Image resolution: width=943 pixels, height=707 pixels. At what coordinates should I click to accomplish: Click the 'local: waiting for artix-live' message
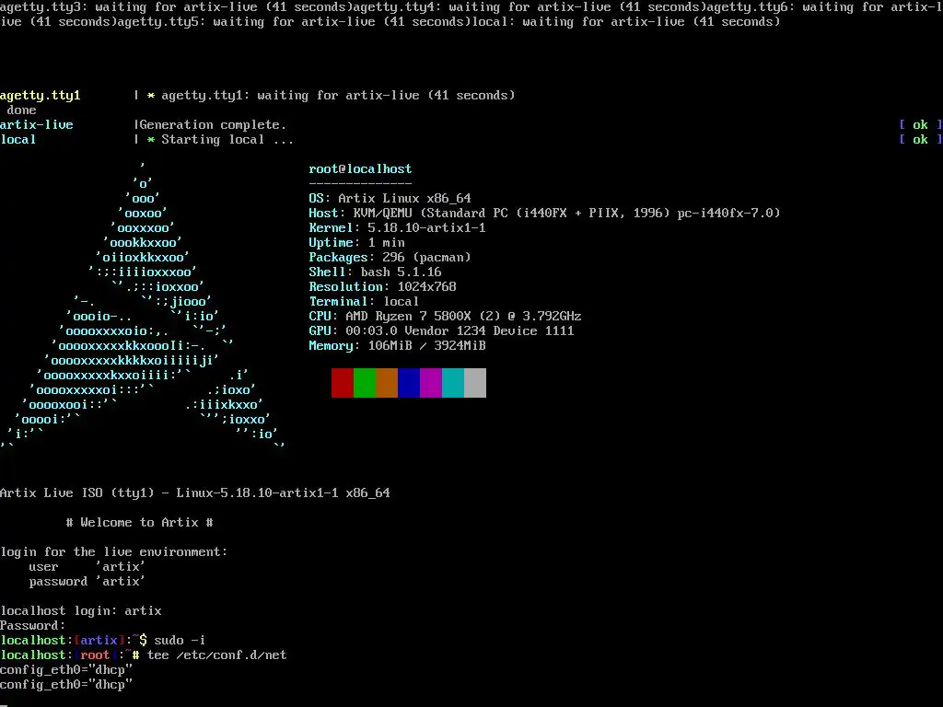(625, 22)
